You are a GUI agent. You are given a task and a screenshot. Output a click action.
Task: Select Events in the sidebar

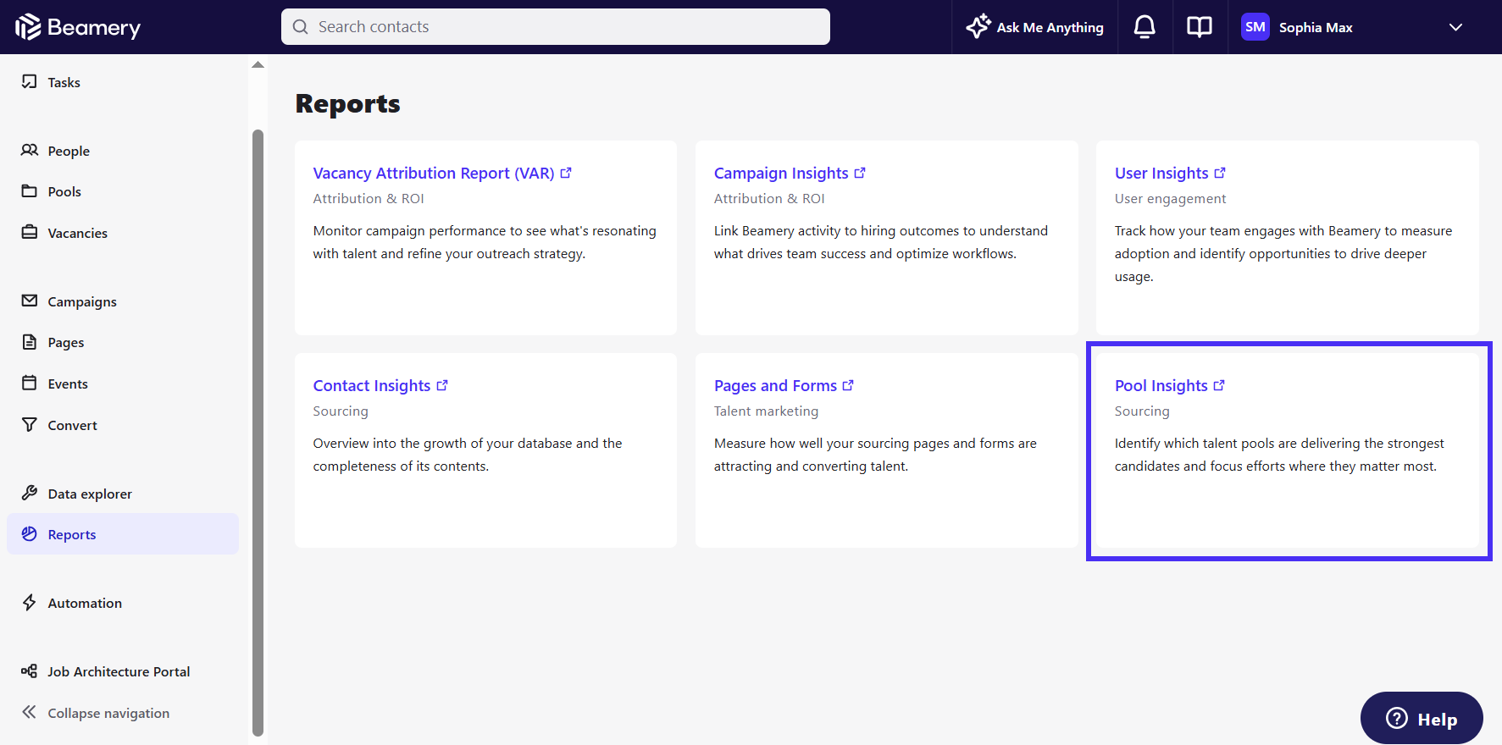coord(68,384)
